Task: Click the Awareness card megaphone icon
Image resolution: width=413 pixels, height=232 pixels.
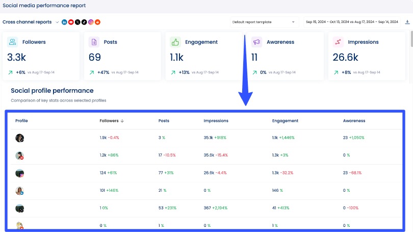Action: pyautogui.click(x=256, y=42)
